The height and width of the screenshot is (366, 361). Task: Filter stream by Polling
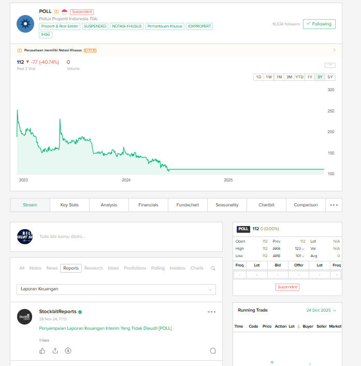click(x=158, y=268)
